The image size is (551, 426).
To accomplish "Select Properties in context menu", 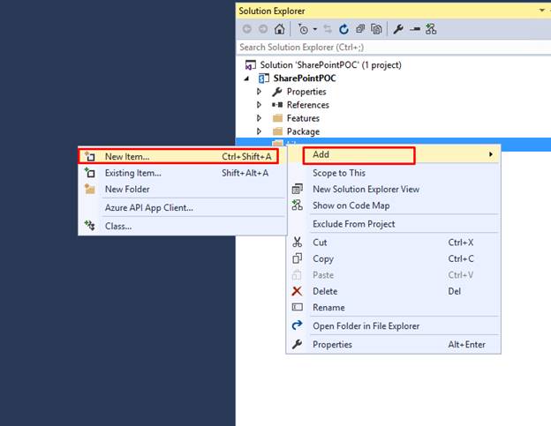I will point(393,344).
